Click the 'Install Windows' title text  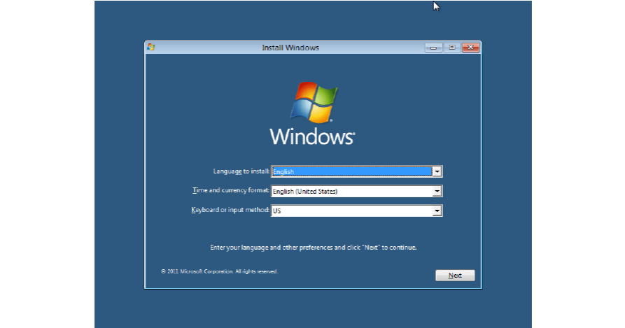pos(290,48)
